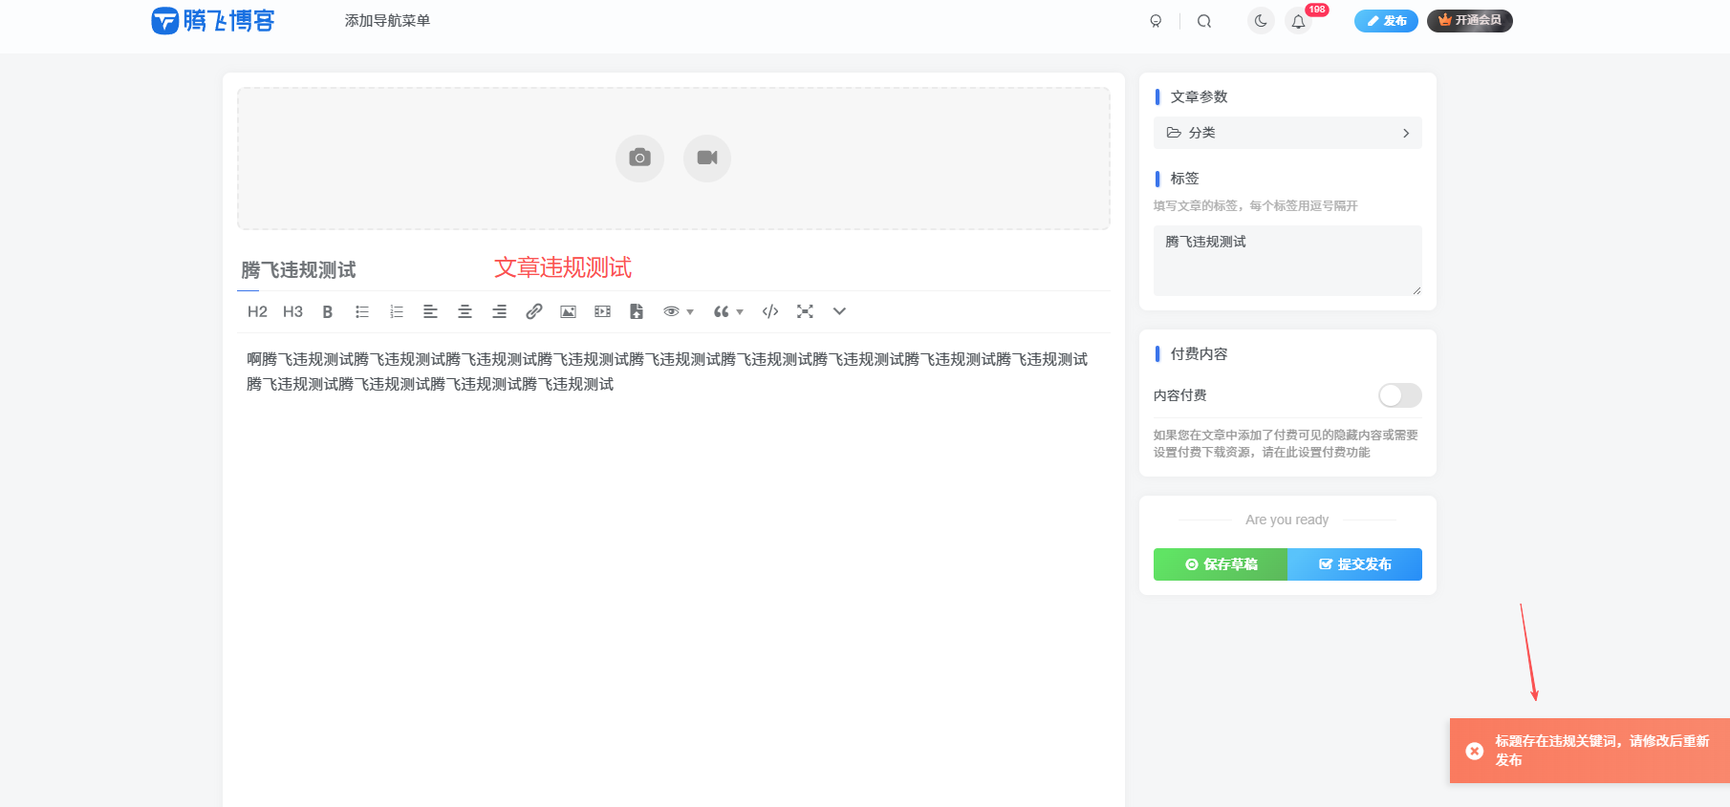Open the 添加导航菜单 nav item
The image size is (1730, 807).
pyautogui.click(x=387, y=20)
